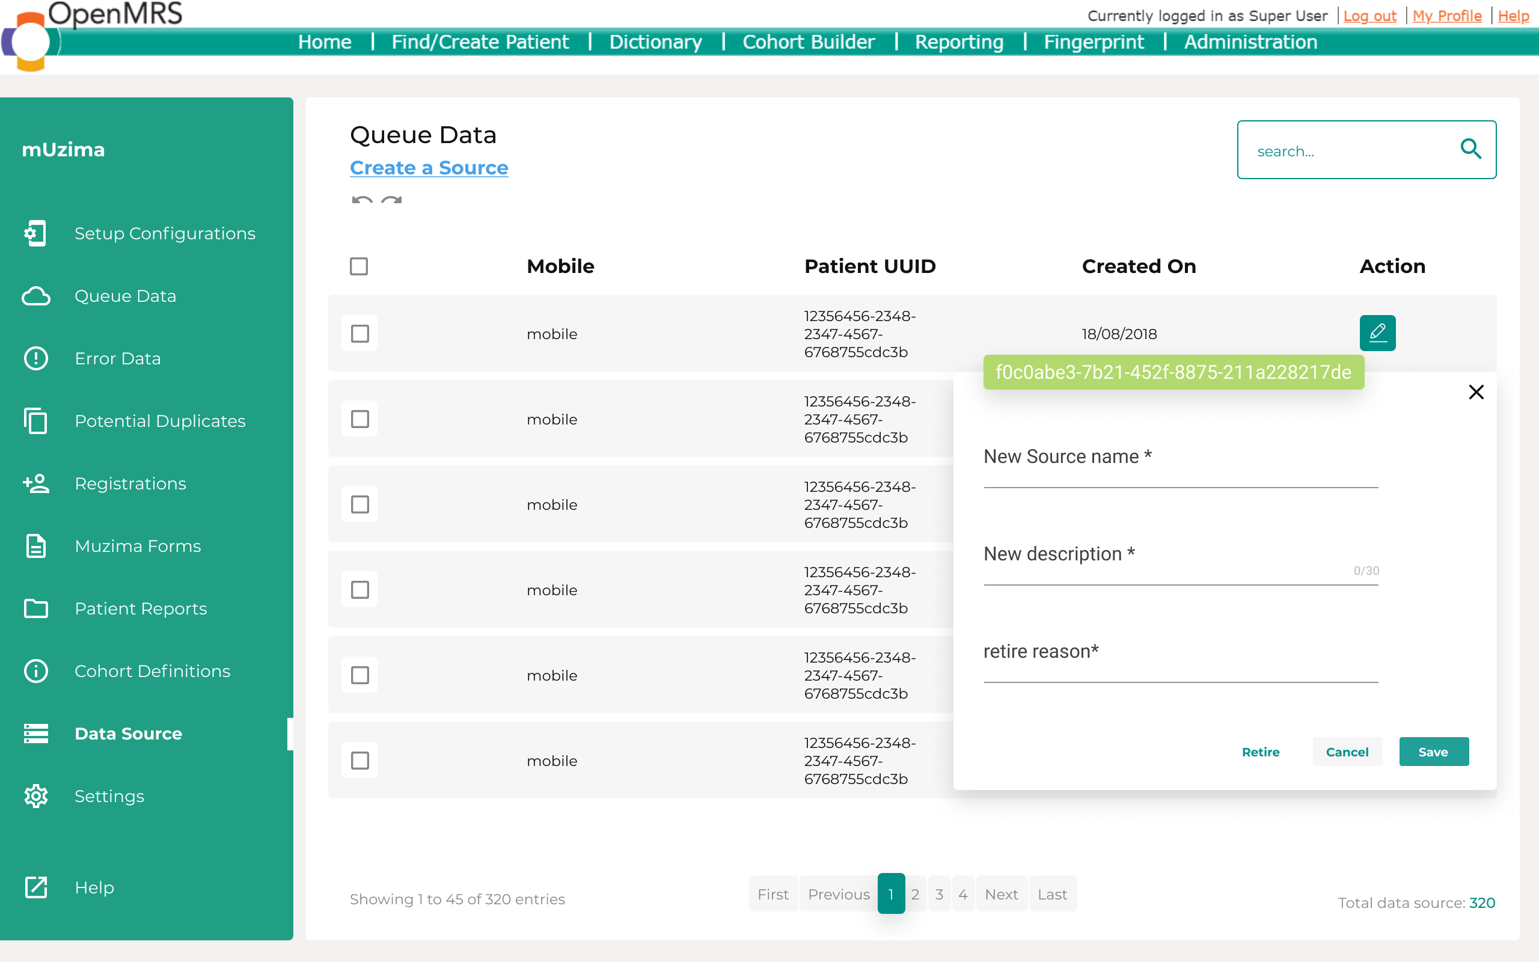Open Potential Duplicates in sidebar
Image resolution: width=1539 pixels, height=962 pixels.
click(160, 420)
